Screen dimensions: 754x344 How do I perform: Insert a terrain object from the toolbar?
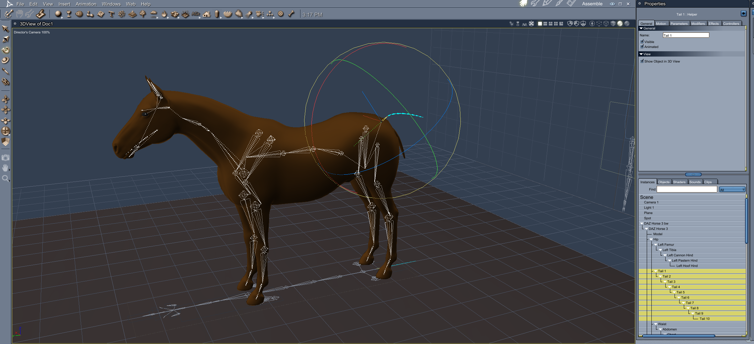point(132,14)
